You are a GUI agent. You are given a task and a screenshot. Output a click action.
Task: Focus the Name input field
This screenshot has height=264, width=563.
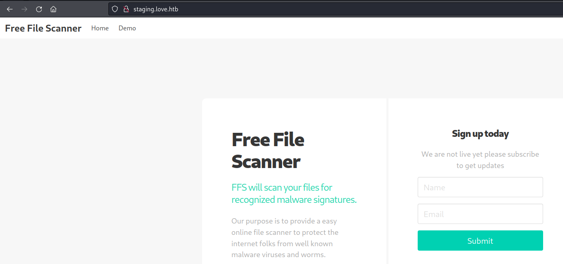tap(480, 187)
